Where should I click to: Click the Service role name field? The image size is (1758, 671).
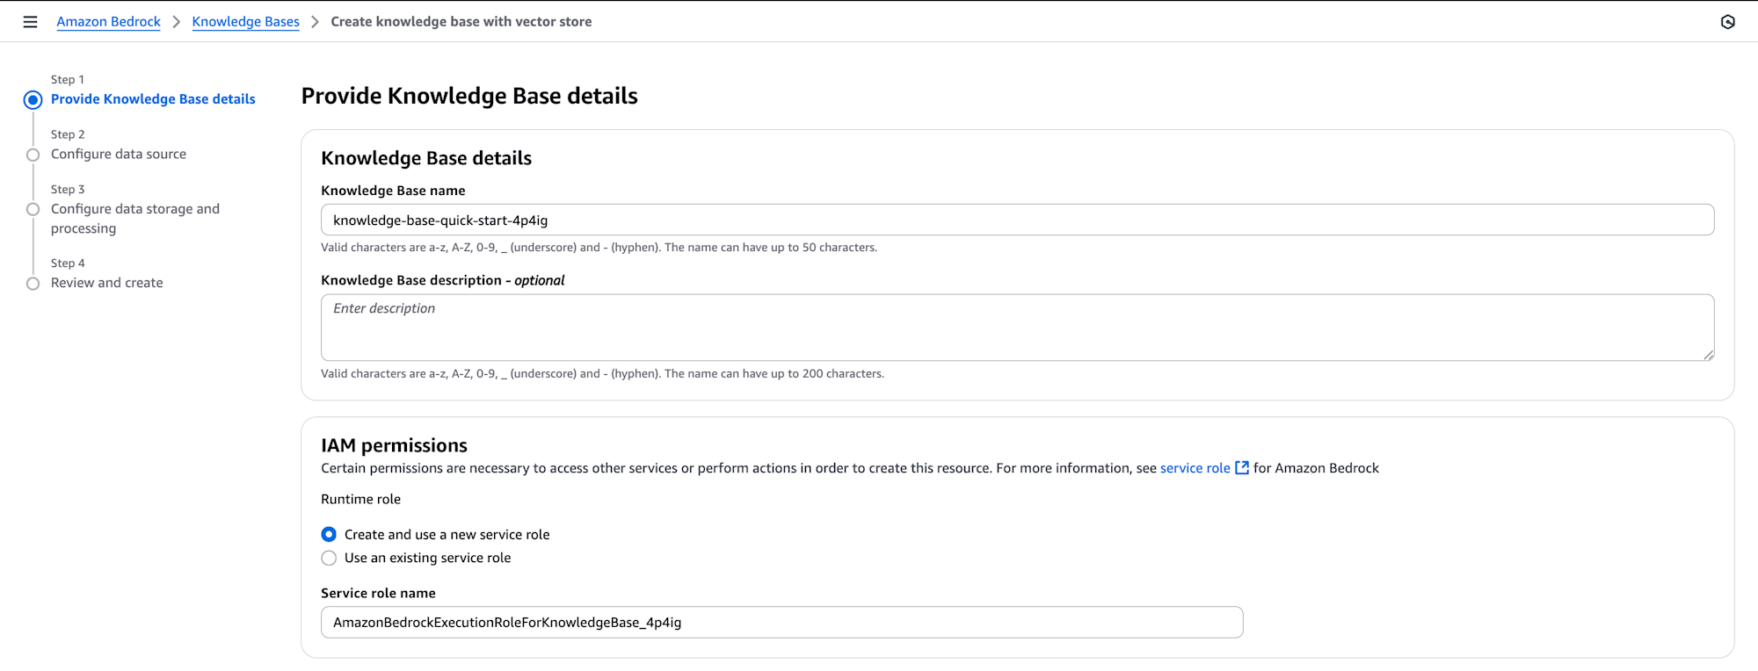pyautogui.click(x=781, y=622)
